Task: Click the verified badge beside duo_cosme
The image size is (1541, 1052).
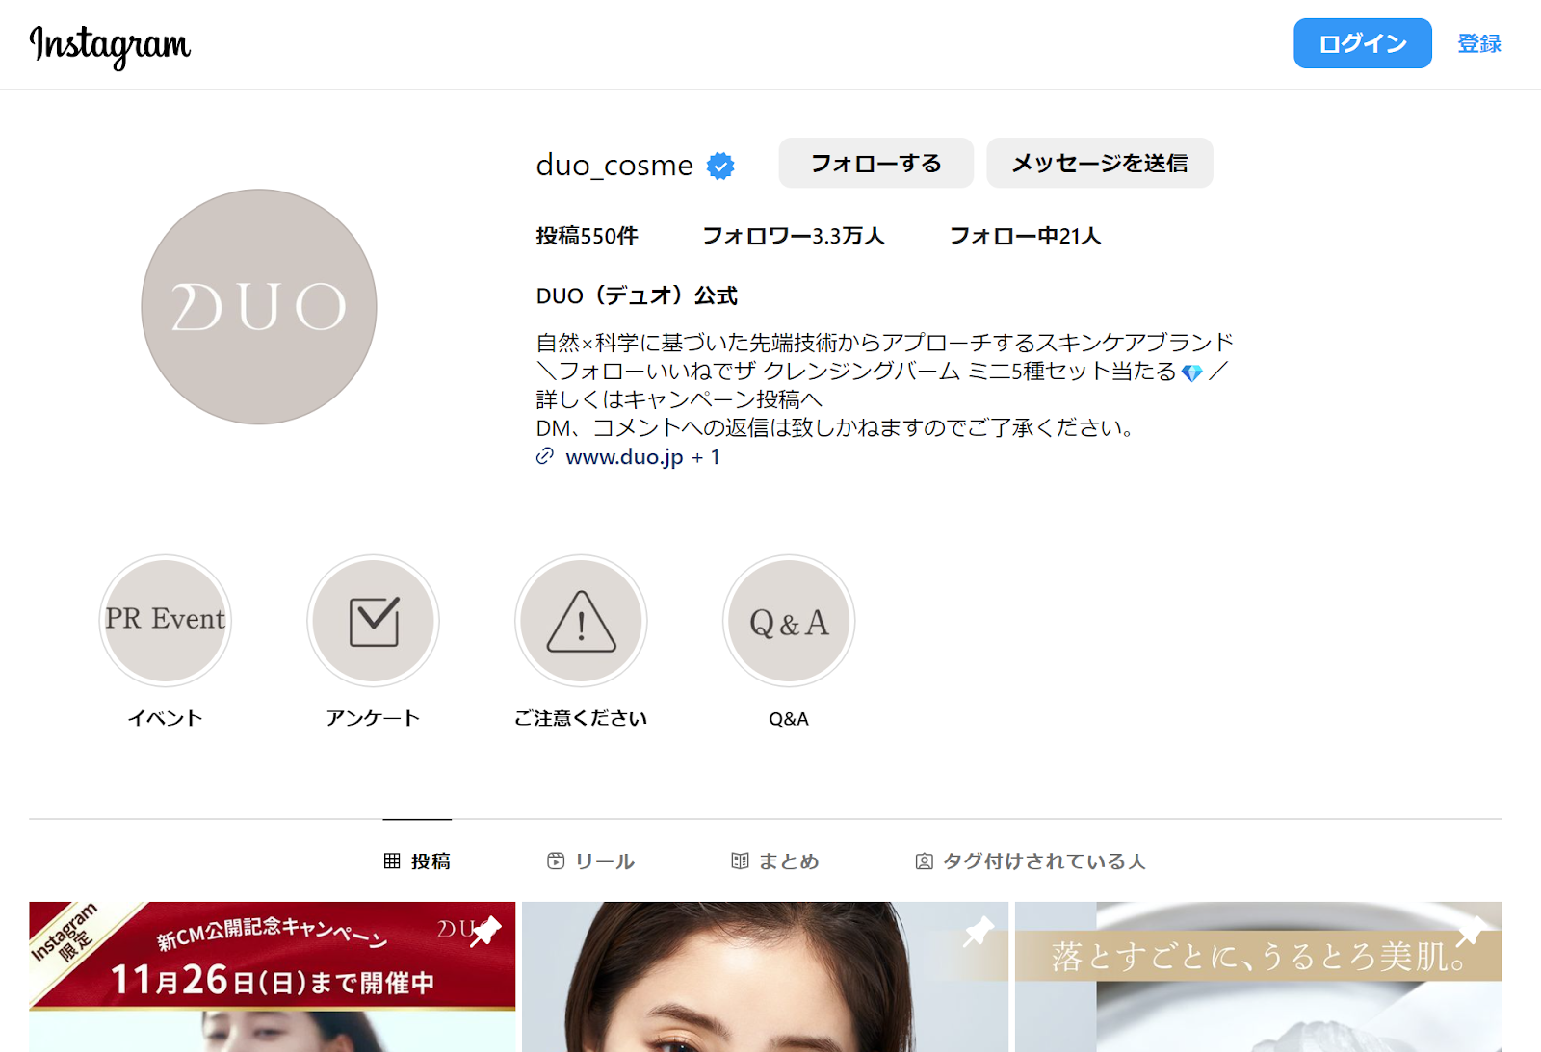Action: [x=720, y=166]
